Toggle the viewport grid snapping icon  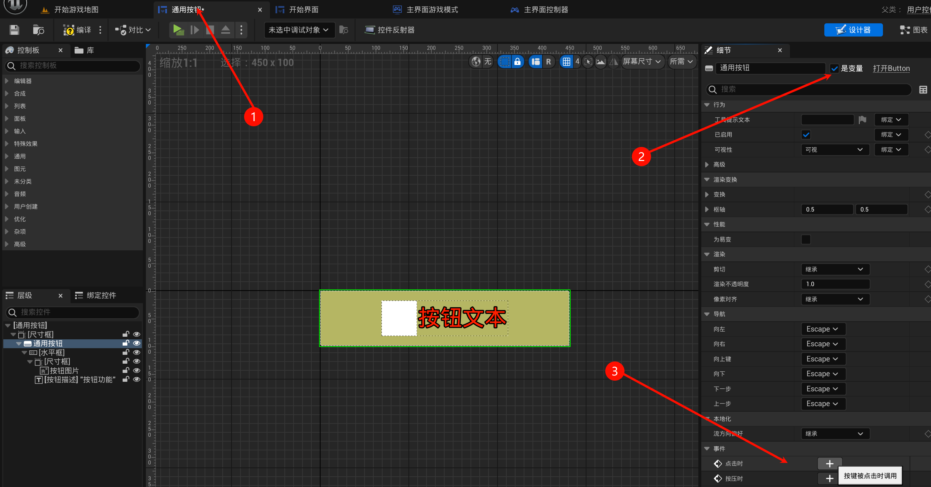click(x=566, y=62)
